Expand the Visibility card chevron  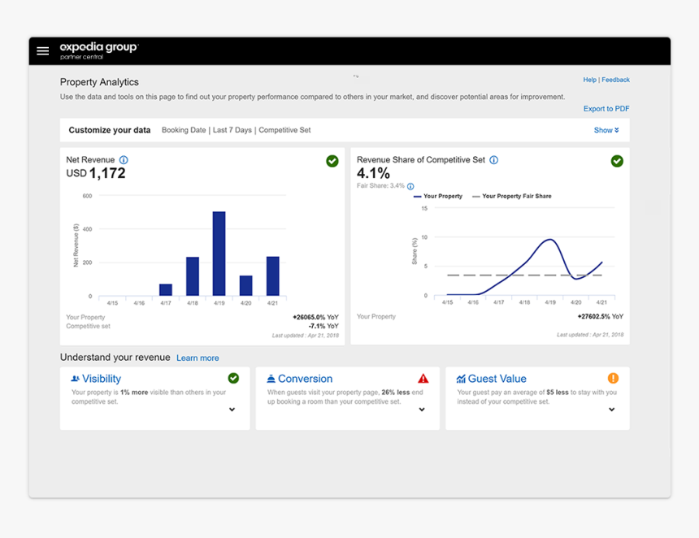coord(232,409)
